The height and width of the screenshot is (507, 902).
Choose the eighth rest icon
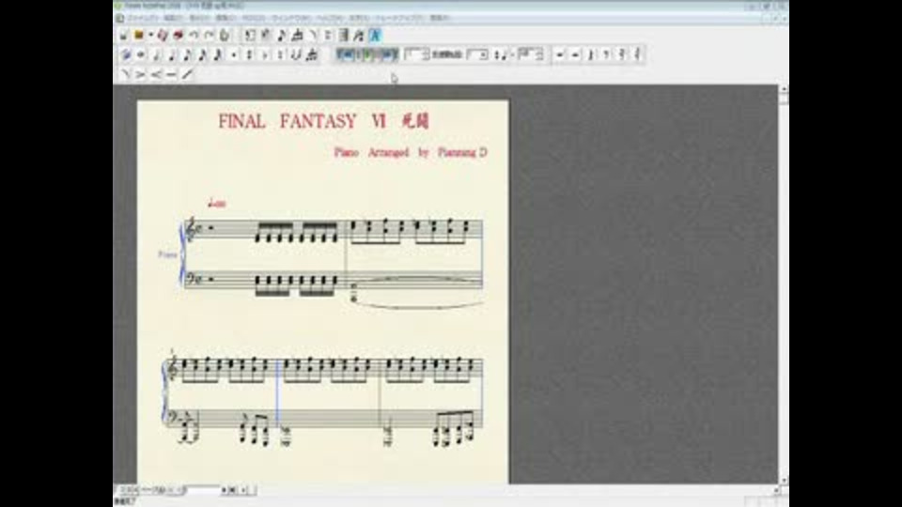coord(606,54)
